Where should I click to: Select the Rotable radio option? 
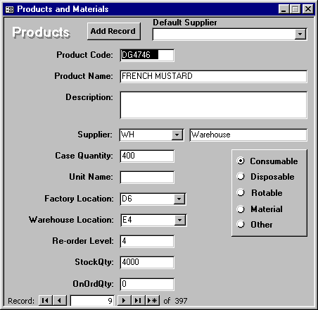click(x=241, y=192)
